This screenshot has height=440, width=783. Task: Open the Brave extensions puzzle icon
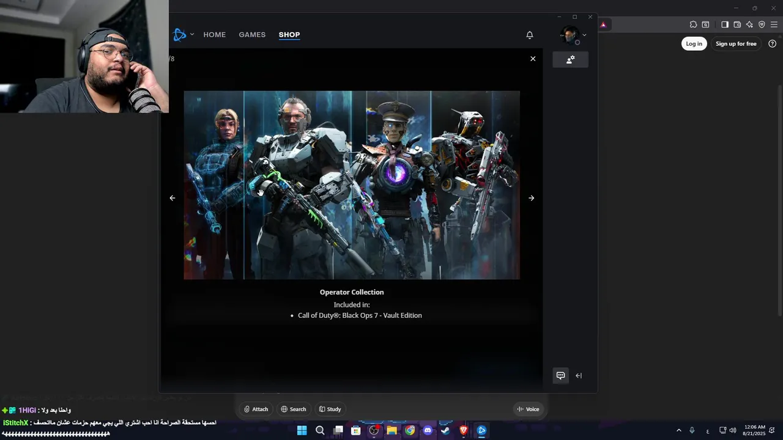coord(693,25)
